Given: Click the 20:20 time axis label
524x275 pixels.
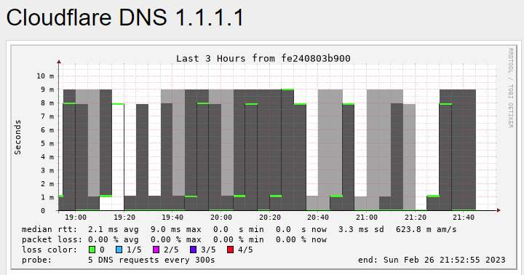Looking at the screenshot, I should coord(270,218).
